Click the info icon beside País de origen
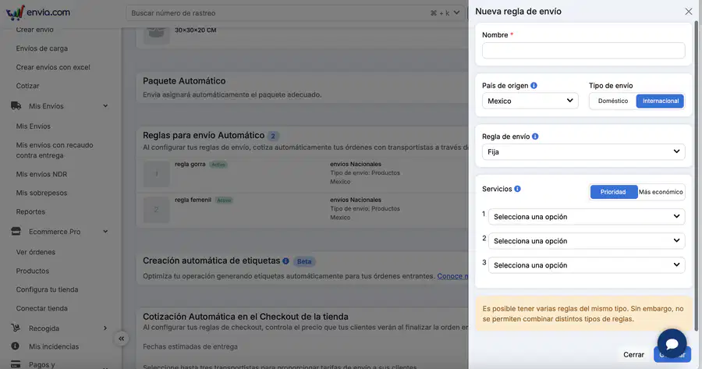The height and width of the screenshot is (369, 702). (534, 86)
